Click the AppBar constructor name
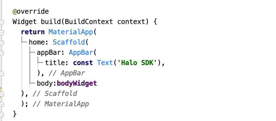This screenshot has width=276, height=121. [x=81, y=53]
